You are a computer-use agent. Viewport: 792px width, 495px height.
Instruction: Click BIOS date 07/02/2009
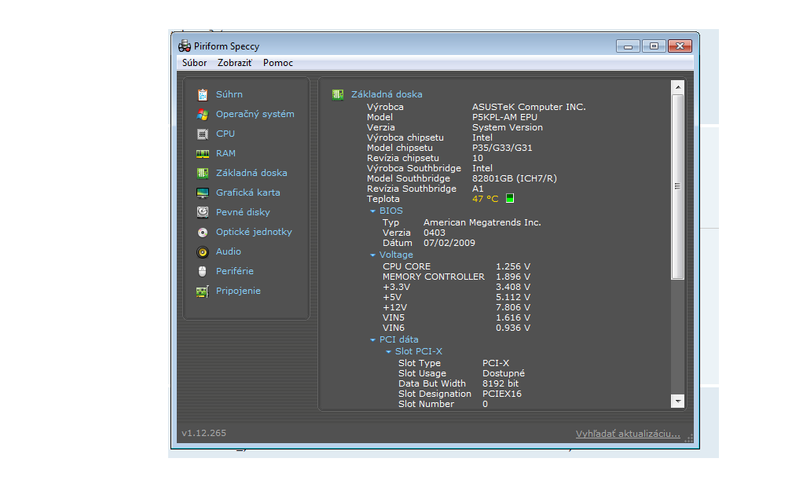pyautogui.click(x=449, y=243)
